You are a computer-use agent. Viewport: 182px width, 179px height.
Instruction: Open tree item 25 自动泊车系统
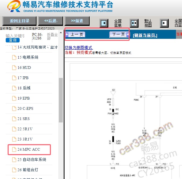point(32,159)
